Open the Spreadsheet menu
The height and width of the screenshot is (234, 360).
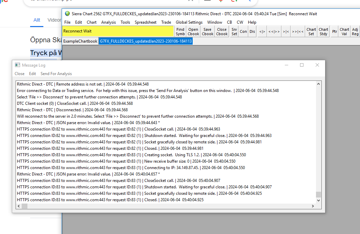(x=146, y=22)
